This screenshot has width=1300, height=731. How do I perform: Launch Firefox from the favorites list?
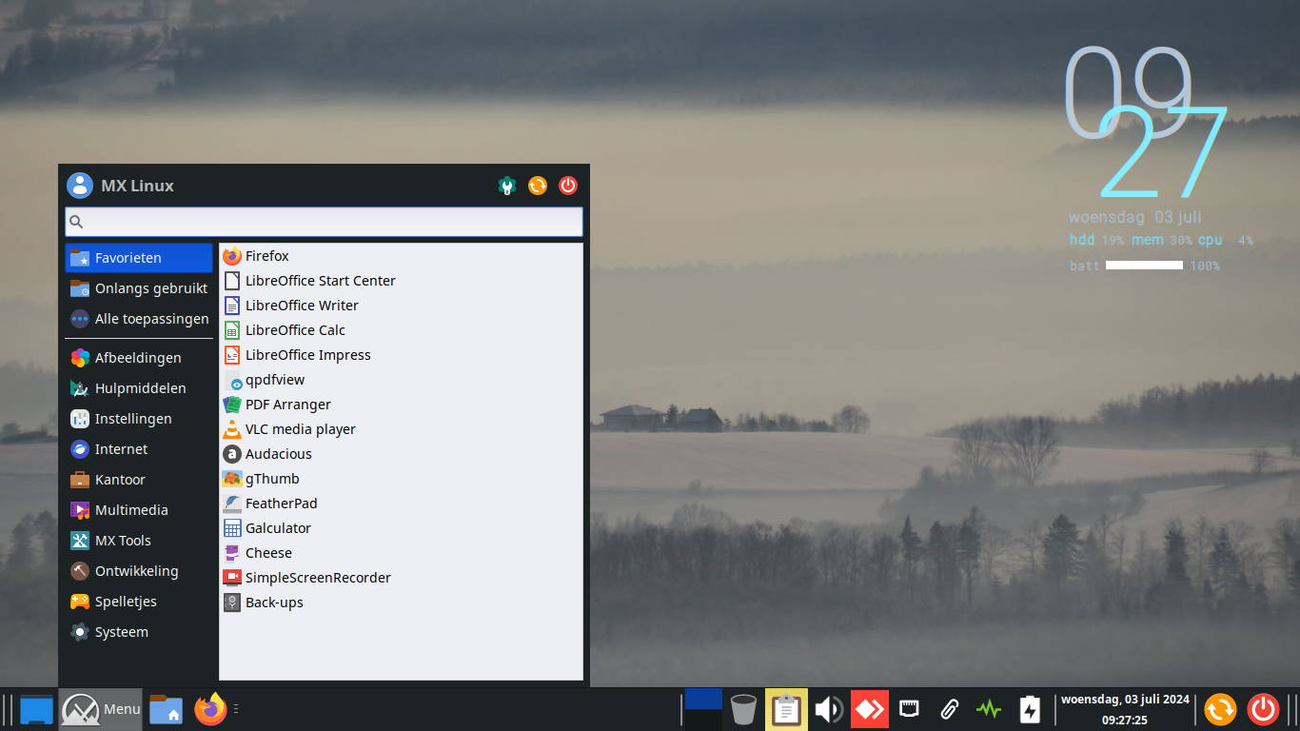point(266,256)
